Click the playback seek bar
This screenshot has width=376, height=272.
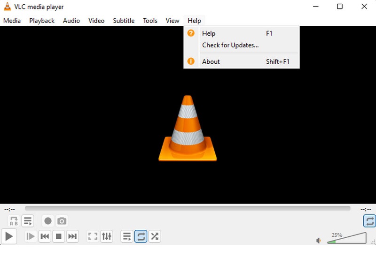pos(188,209)
